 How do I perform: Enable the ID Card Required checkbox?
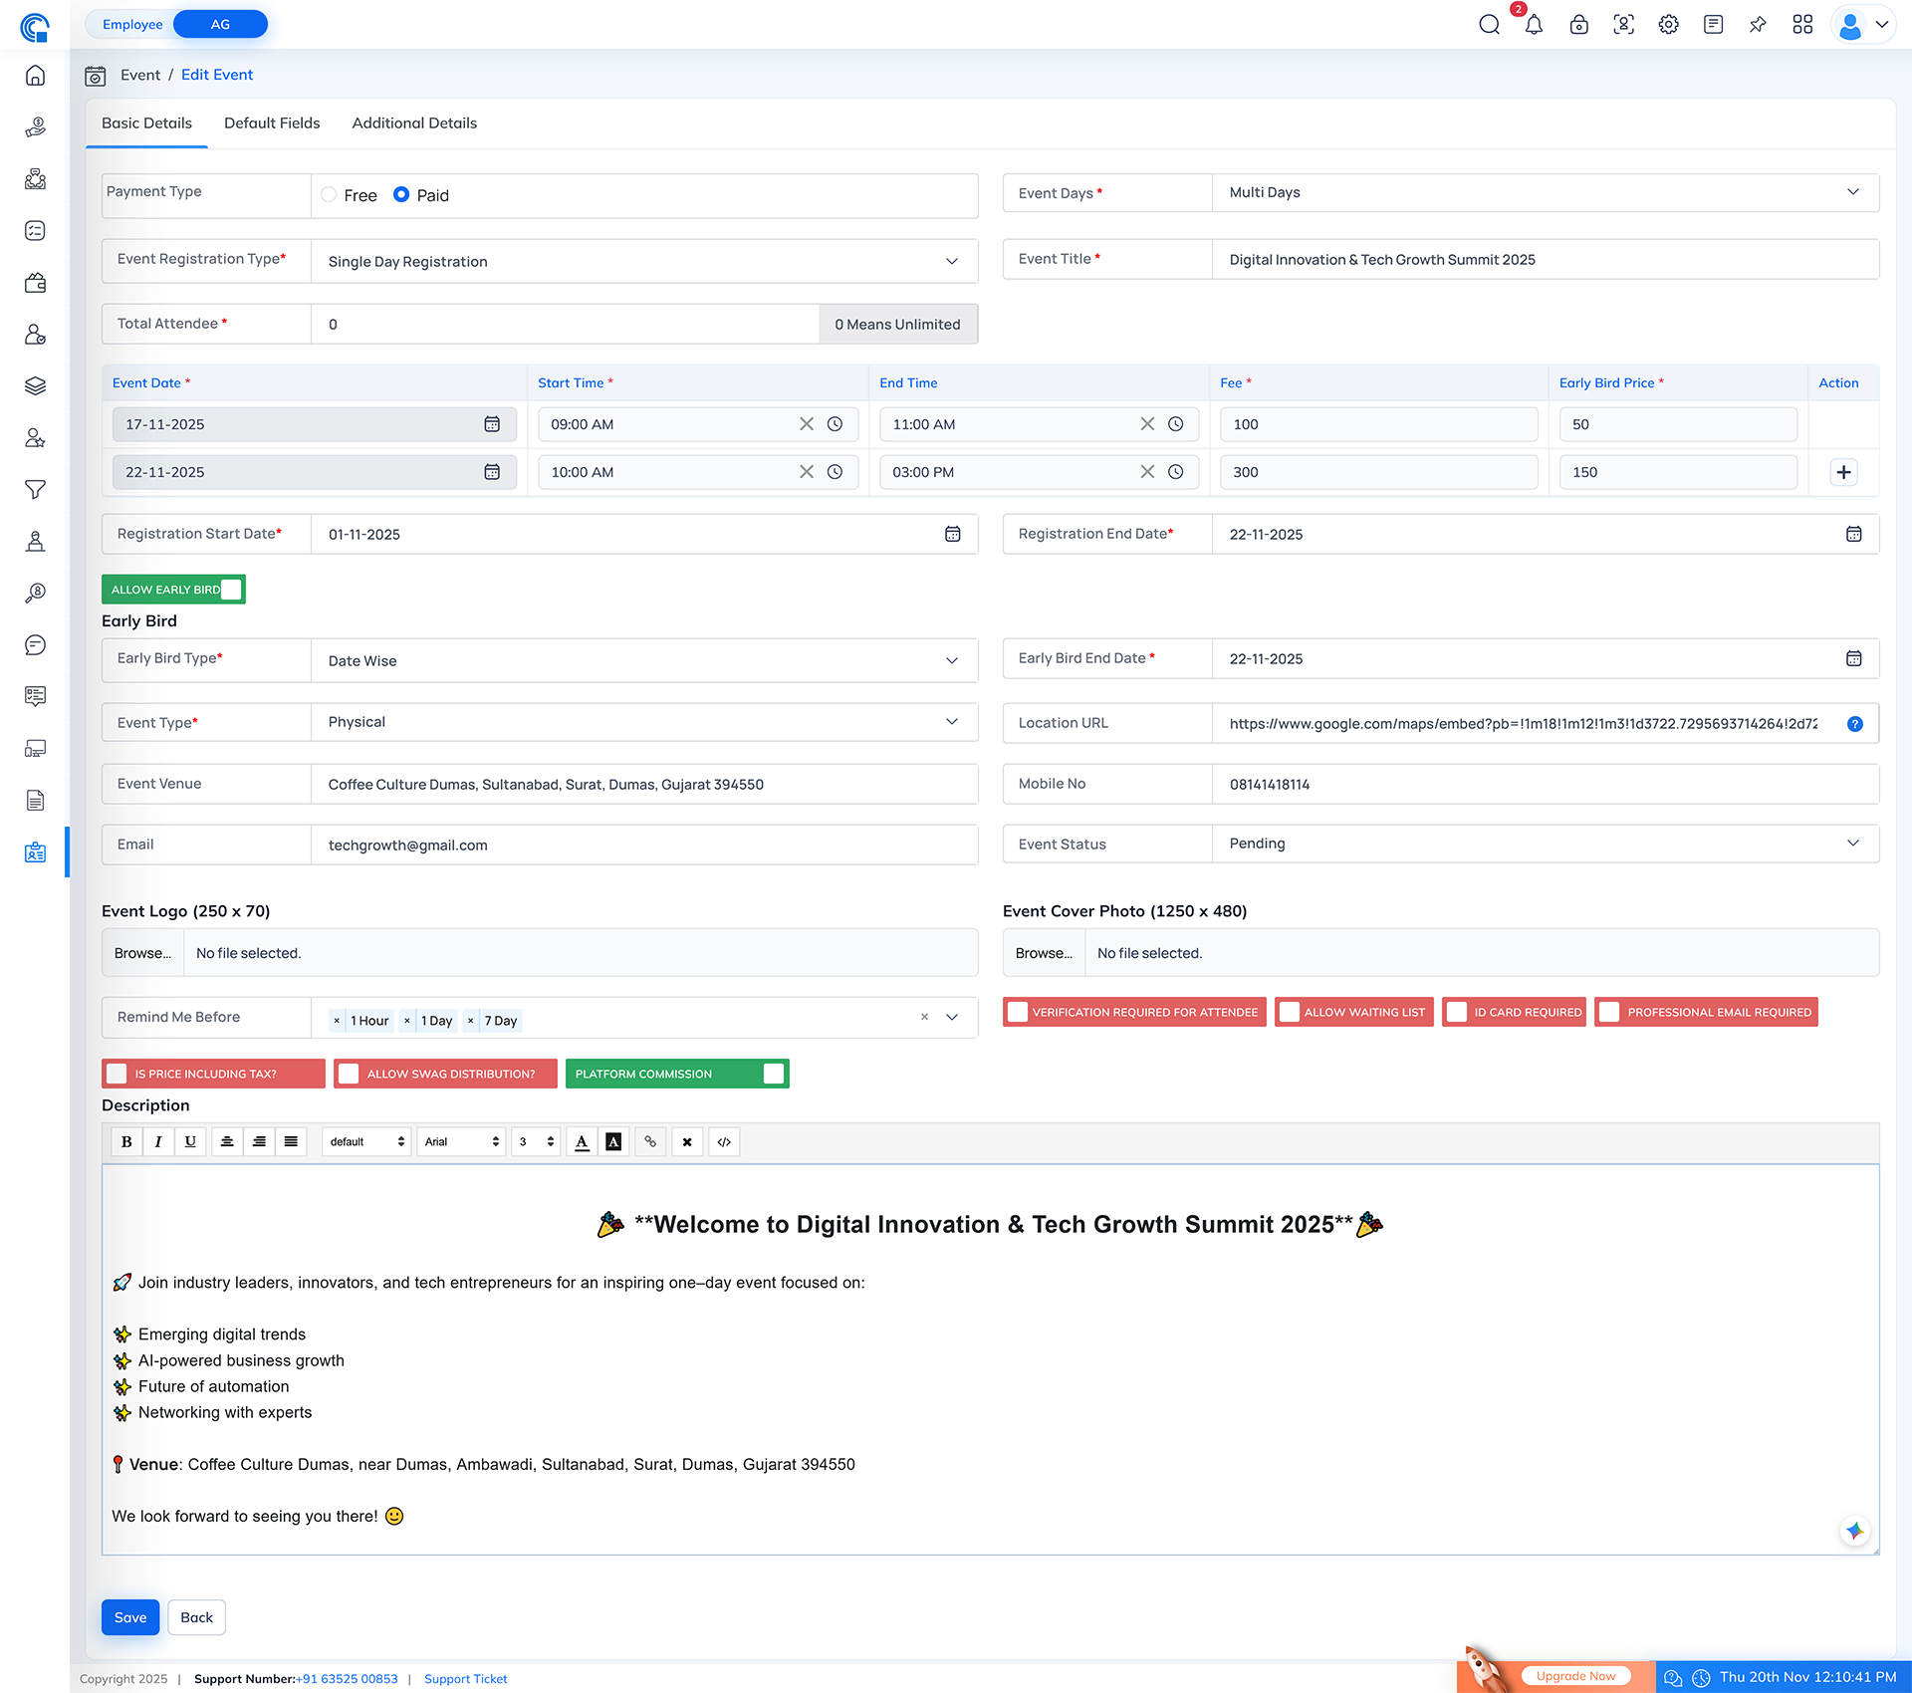coord(1457,1011)
